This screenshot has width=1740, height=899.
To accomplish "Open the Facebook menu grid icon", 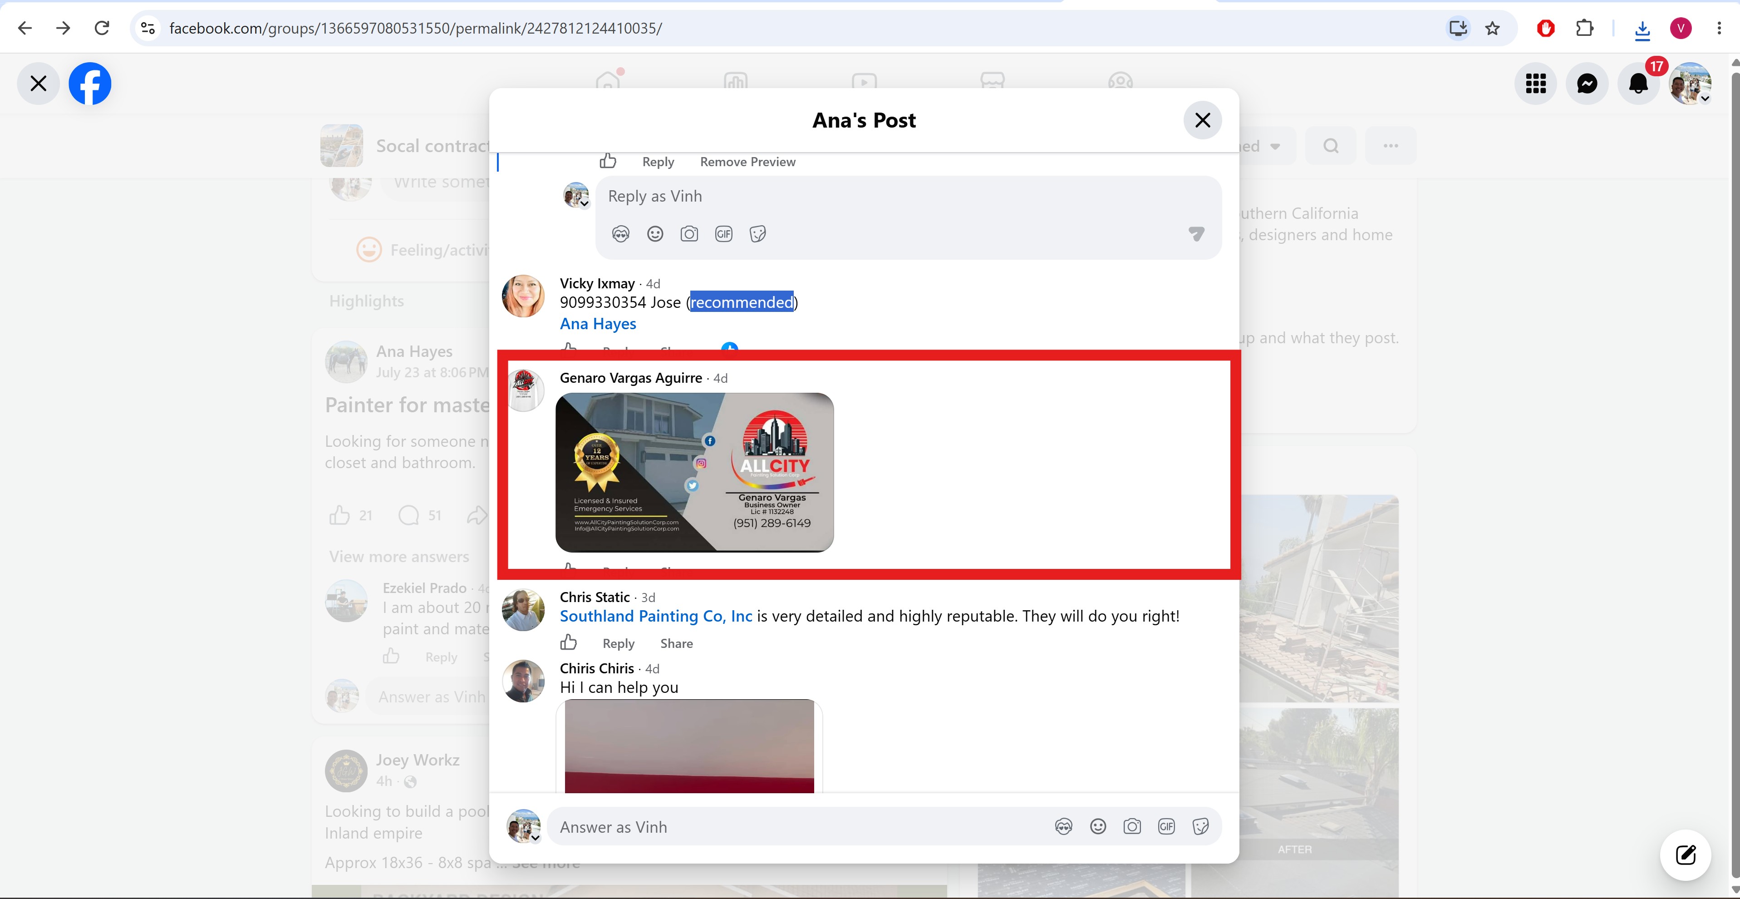I will click(1536, 84).
